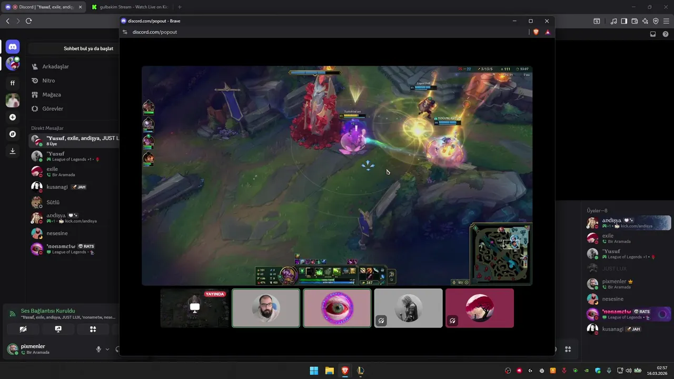Viewport: 674px width, 379px height.
Task: Open the Windows Security shield tray icon
Action: click(x=598, y=371)
